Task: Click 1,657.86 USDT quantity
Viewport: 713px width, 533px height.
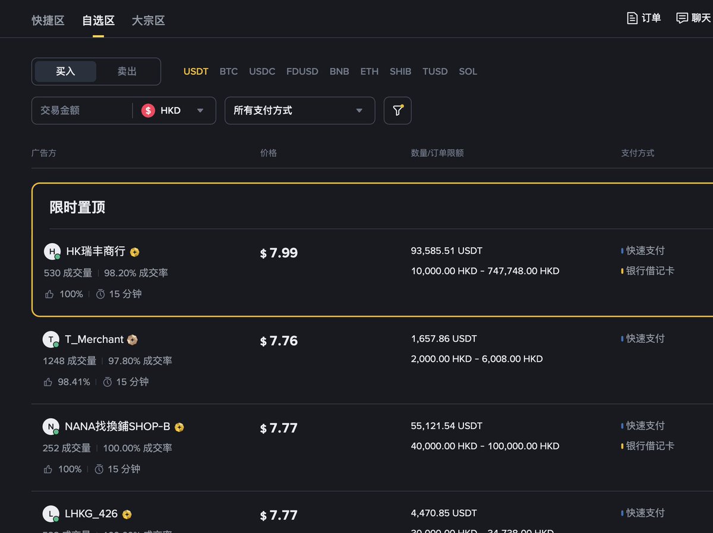Action: click(x=444, y=339)
